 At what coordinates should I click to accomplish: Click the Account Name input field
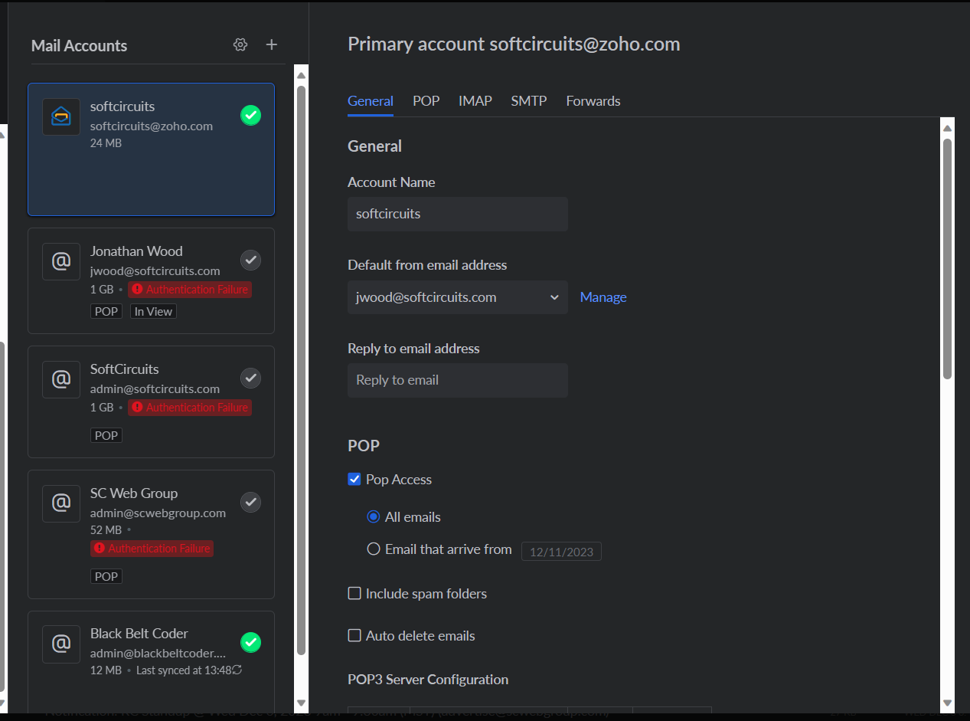tap(458, 214)
